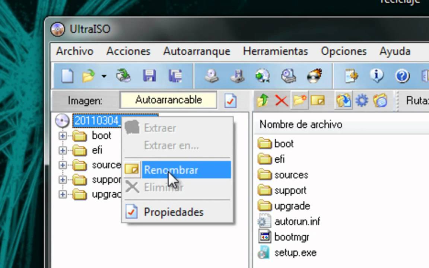Open the recent files dropdown arrow
The width and height of the screenshot is (429, 268).
click(x=104, y=76)
